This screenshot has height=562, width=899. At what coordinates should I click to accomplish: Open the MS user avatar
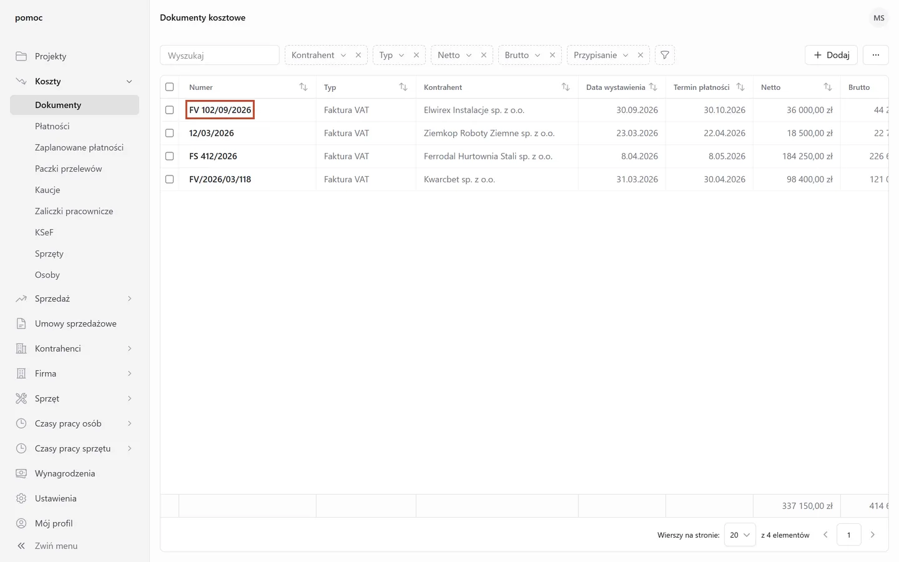[x=879, y=17]
